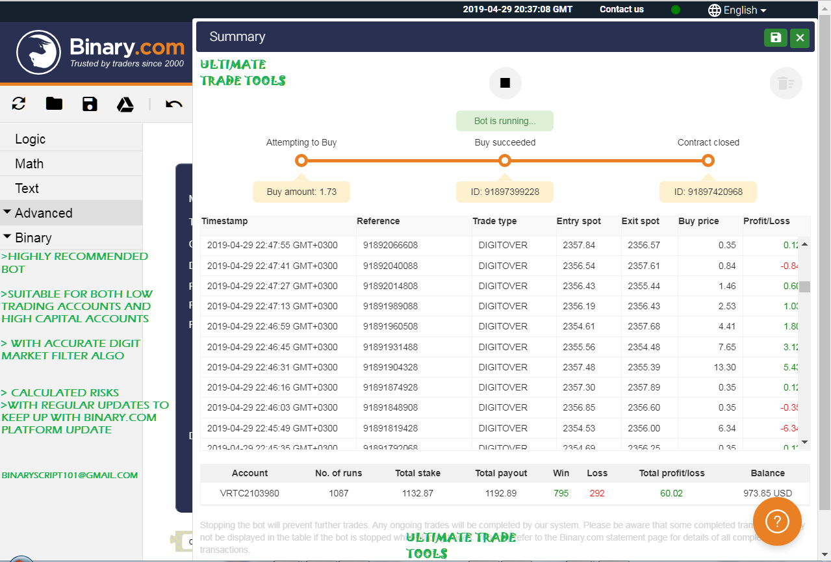The image size is (831, 562).
Task: Click account VRTC2103980 cell
Action: 249,493
